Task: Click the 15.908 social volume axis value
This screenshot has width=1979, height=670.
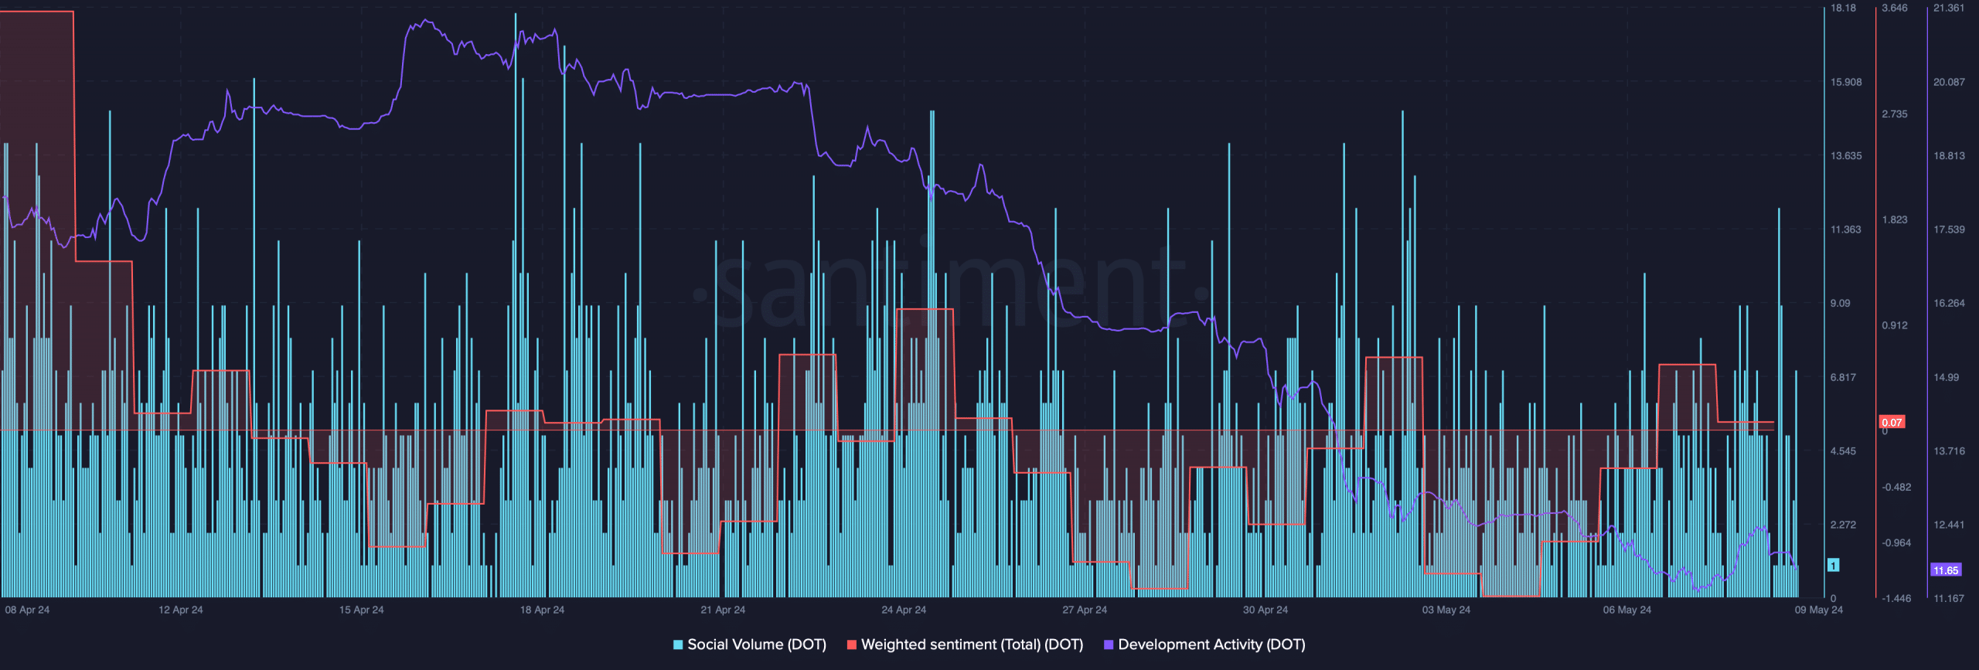Action: tap(1846, 82)
